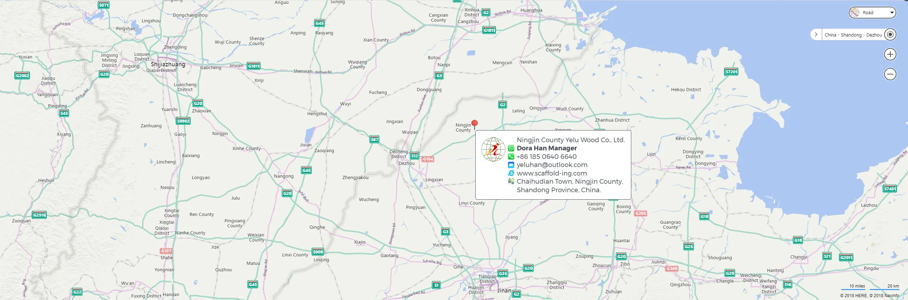Click the Ningjin County Yelu Wood Co., Ltd. title
Image resolution: width=908 pixels, height=300 pixels.
[x=571, y=140]
